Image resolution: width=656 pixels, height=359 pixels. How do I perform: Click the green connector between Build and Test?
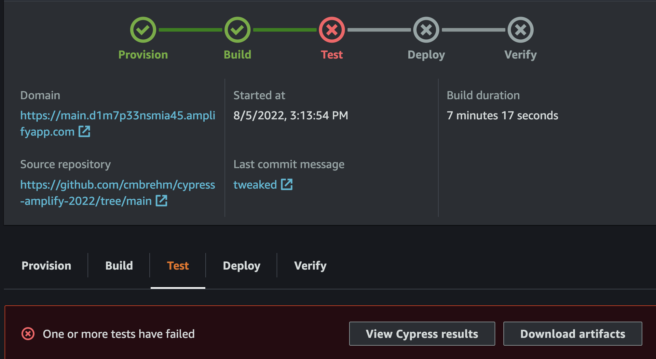point(284,30)
